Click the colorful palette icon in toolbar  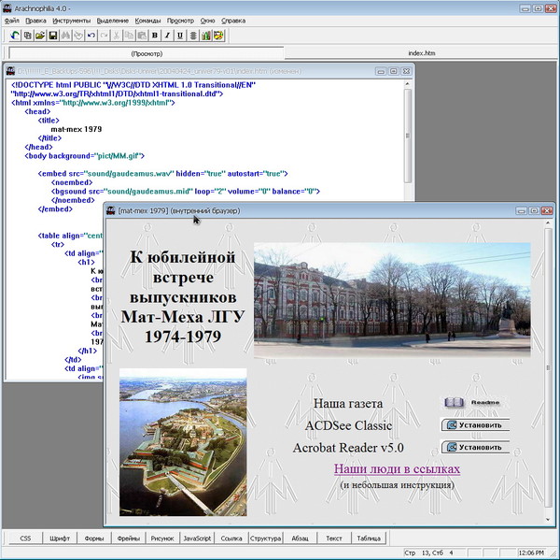[x=218, y=36]
